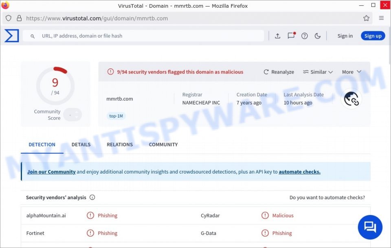391x248 pixels.
Task: Click the 7 years ago creation date
Action: pyautogui.click(x=249, y=102)
